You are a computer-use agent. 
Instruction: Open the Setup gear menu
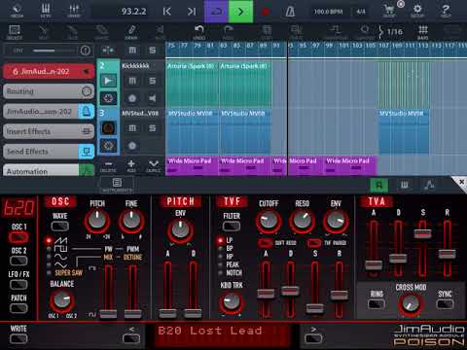click(417, 11)
